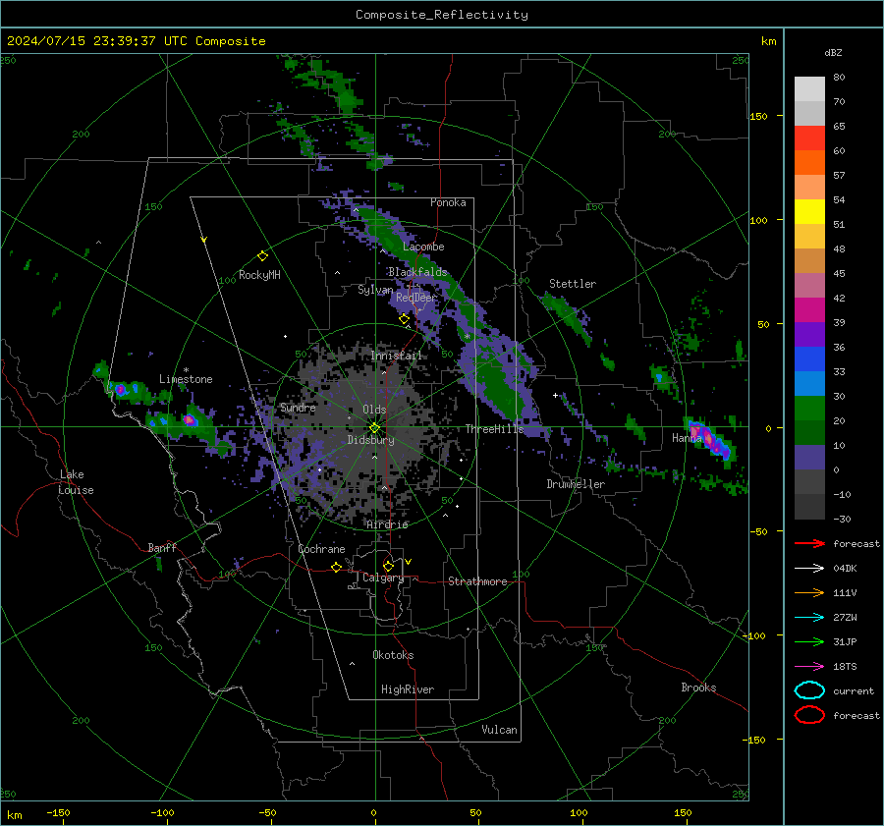
Task: Pick the light gray 70–80 dBZ color swatch
Action: [x=809, y=89]
